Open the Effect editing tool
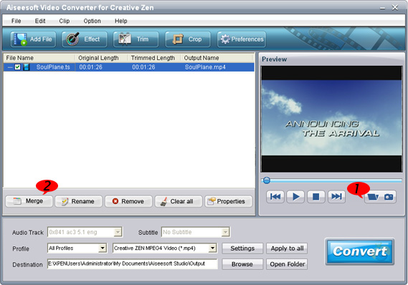The image size is (408, 285). (85, 39)
